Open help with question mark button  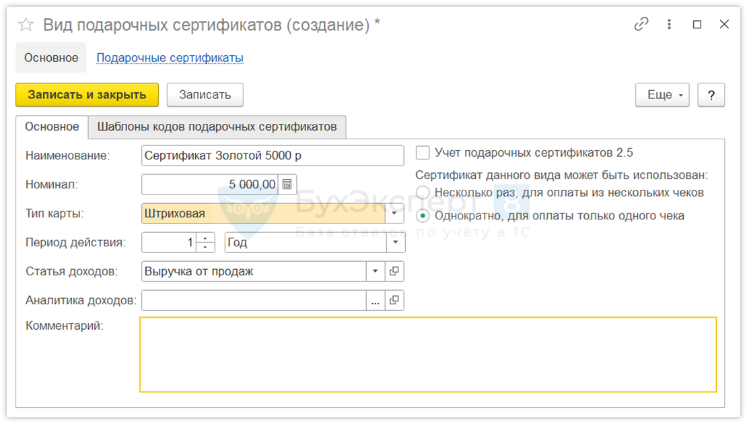pos(711,95)
